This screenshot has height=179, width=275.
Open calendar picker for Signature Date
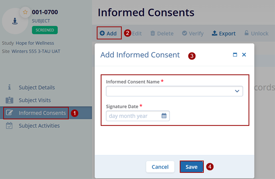click(164, 116)
